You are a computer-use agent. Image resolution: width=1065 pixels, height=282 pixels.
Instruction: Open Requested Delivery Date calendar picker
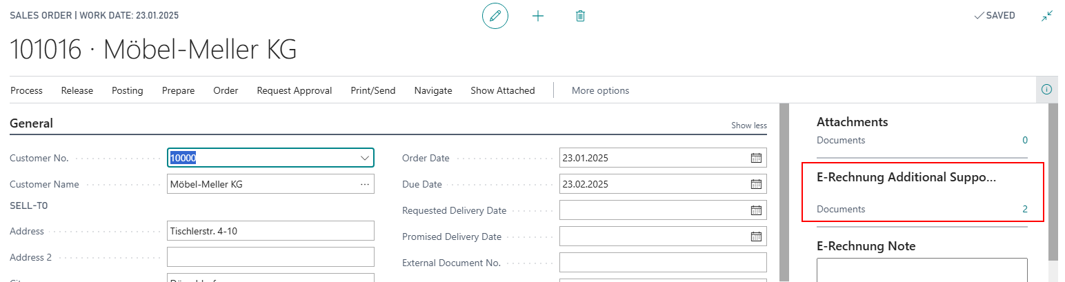pos(756,210)
